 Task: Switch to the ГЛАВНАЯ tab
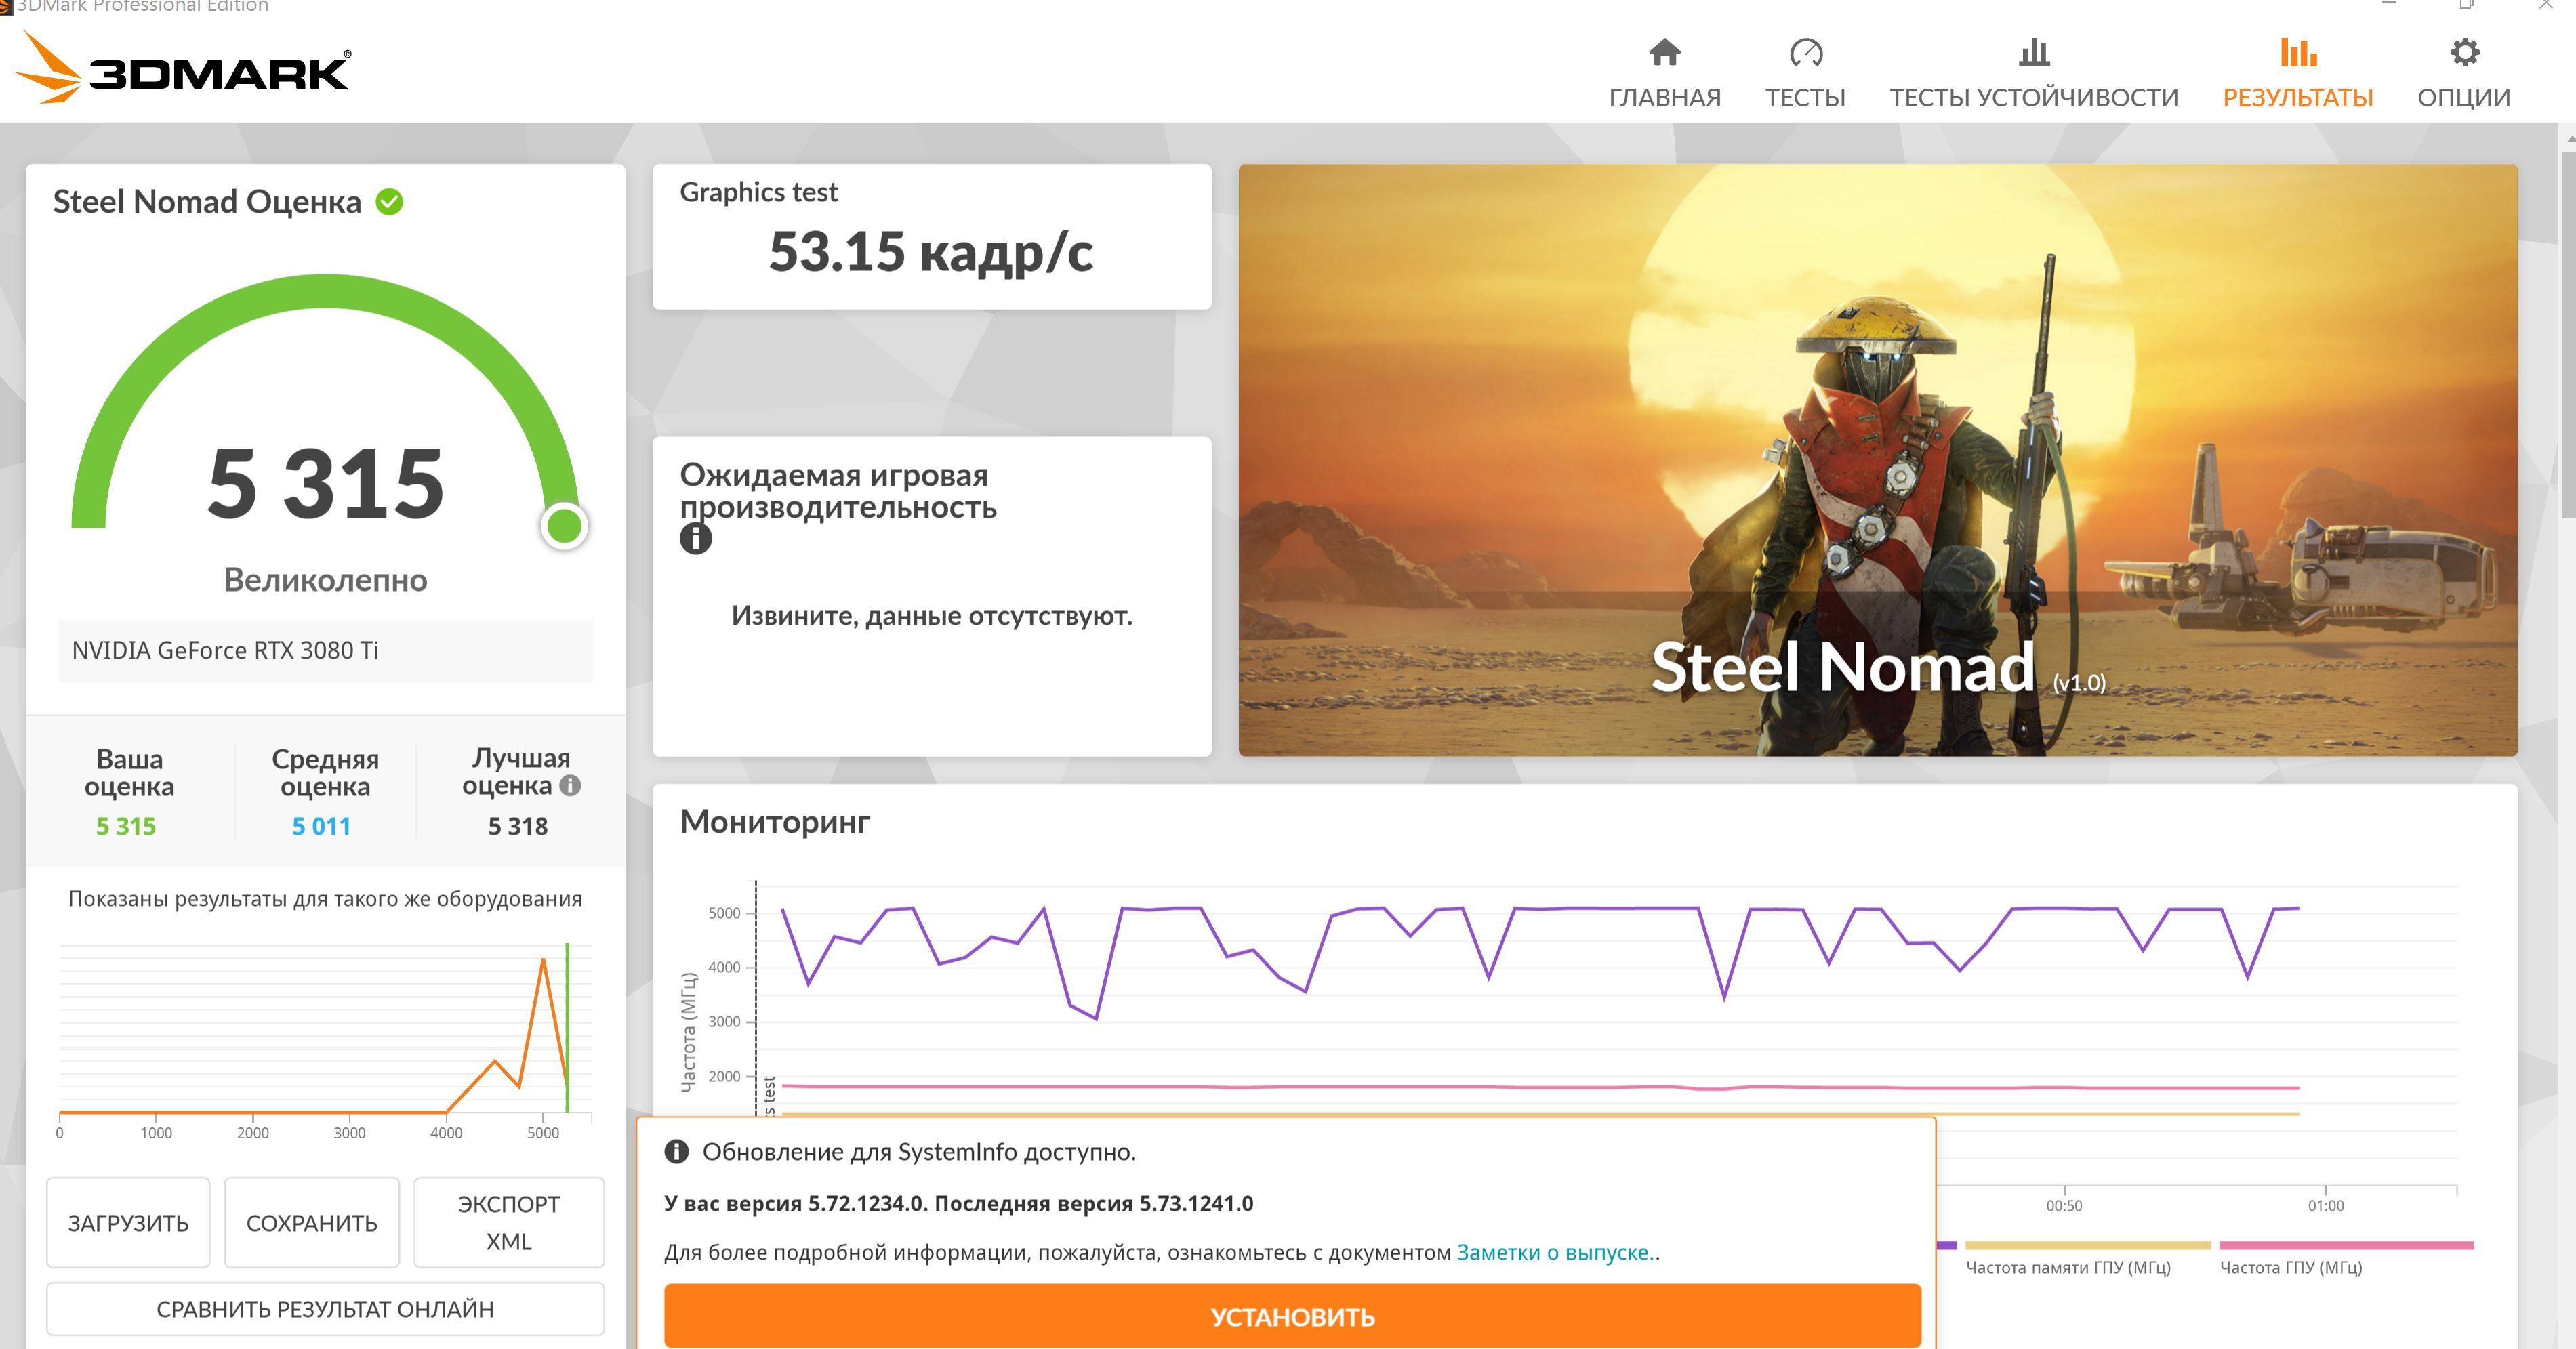1664,98
